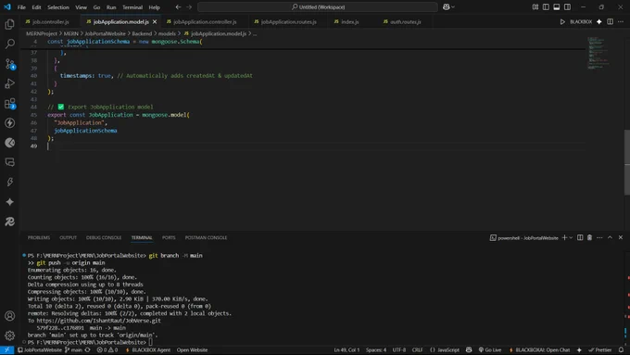Screen dimensions: 630x355
Task: Click Customize Layout icon
Action: (x=535, y=6)
